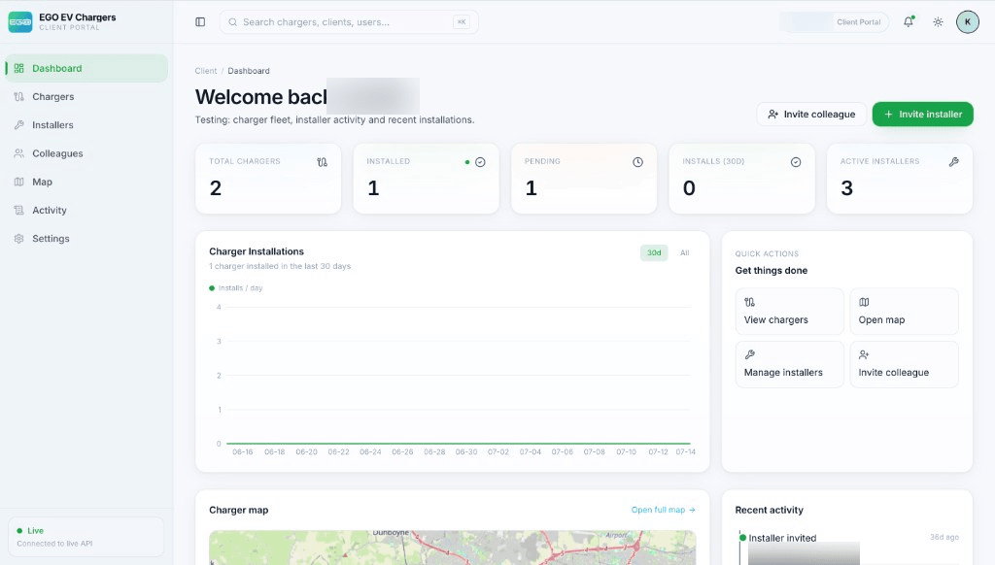The width and height of the screenshot is (995, 565).
Task: Click the 36d ago timestamp
Action: tap(944, 537)
